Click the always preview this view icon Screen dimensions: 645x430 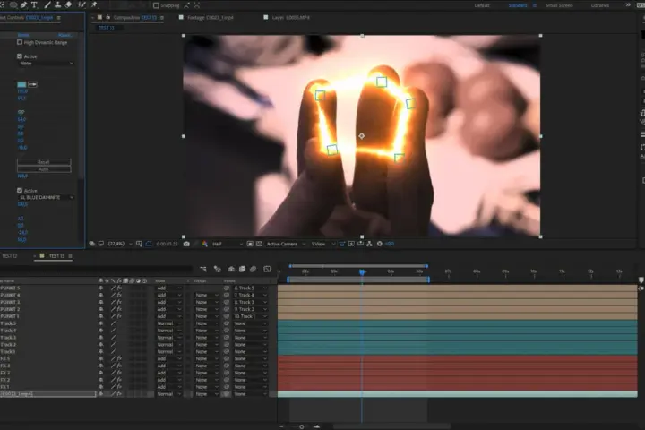pyautogui.click(x=92, y=244)
